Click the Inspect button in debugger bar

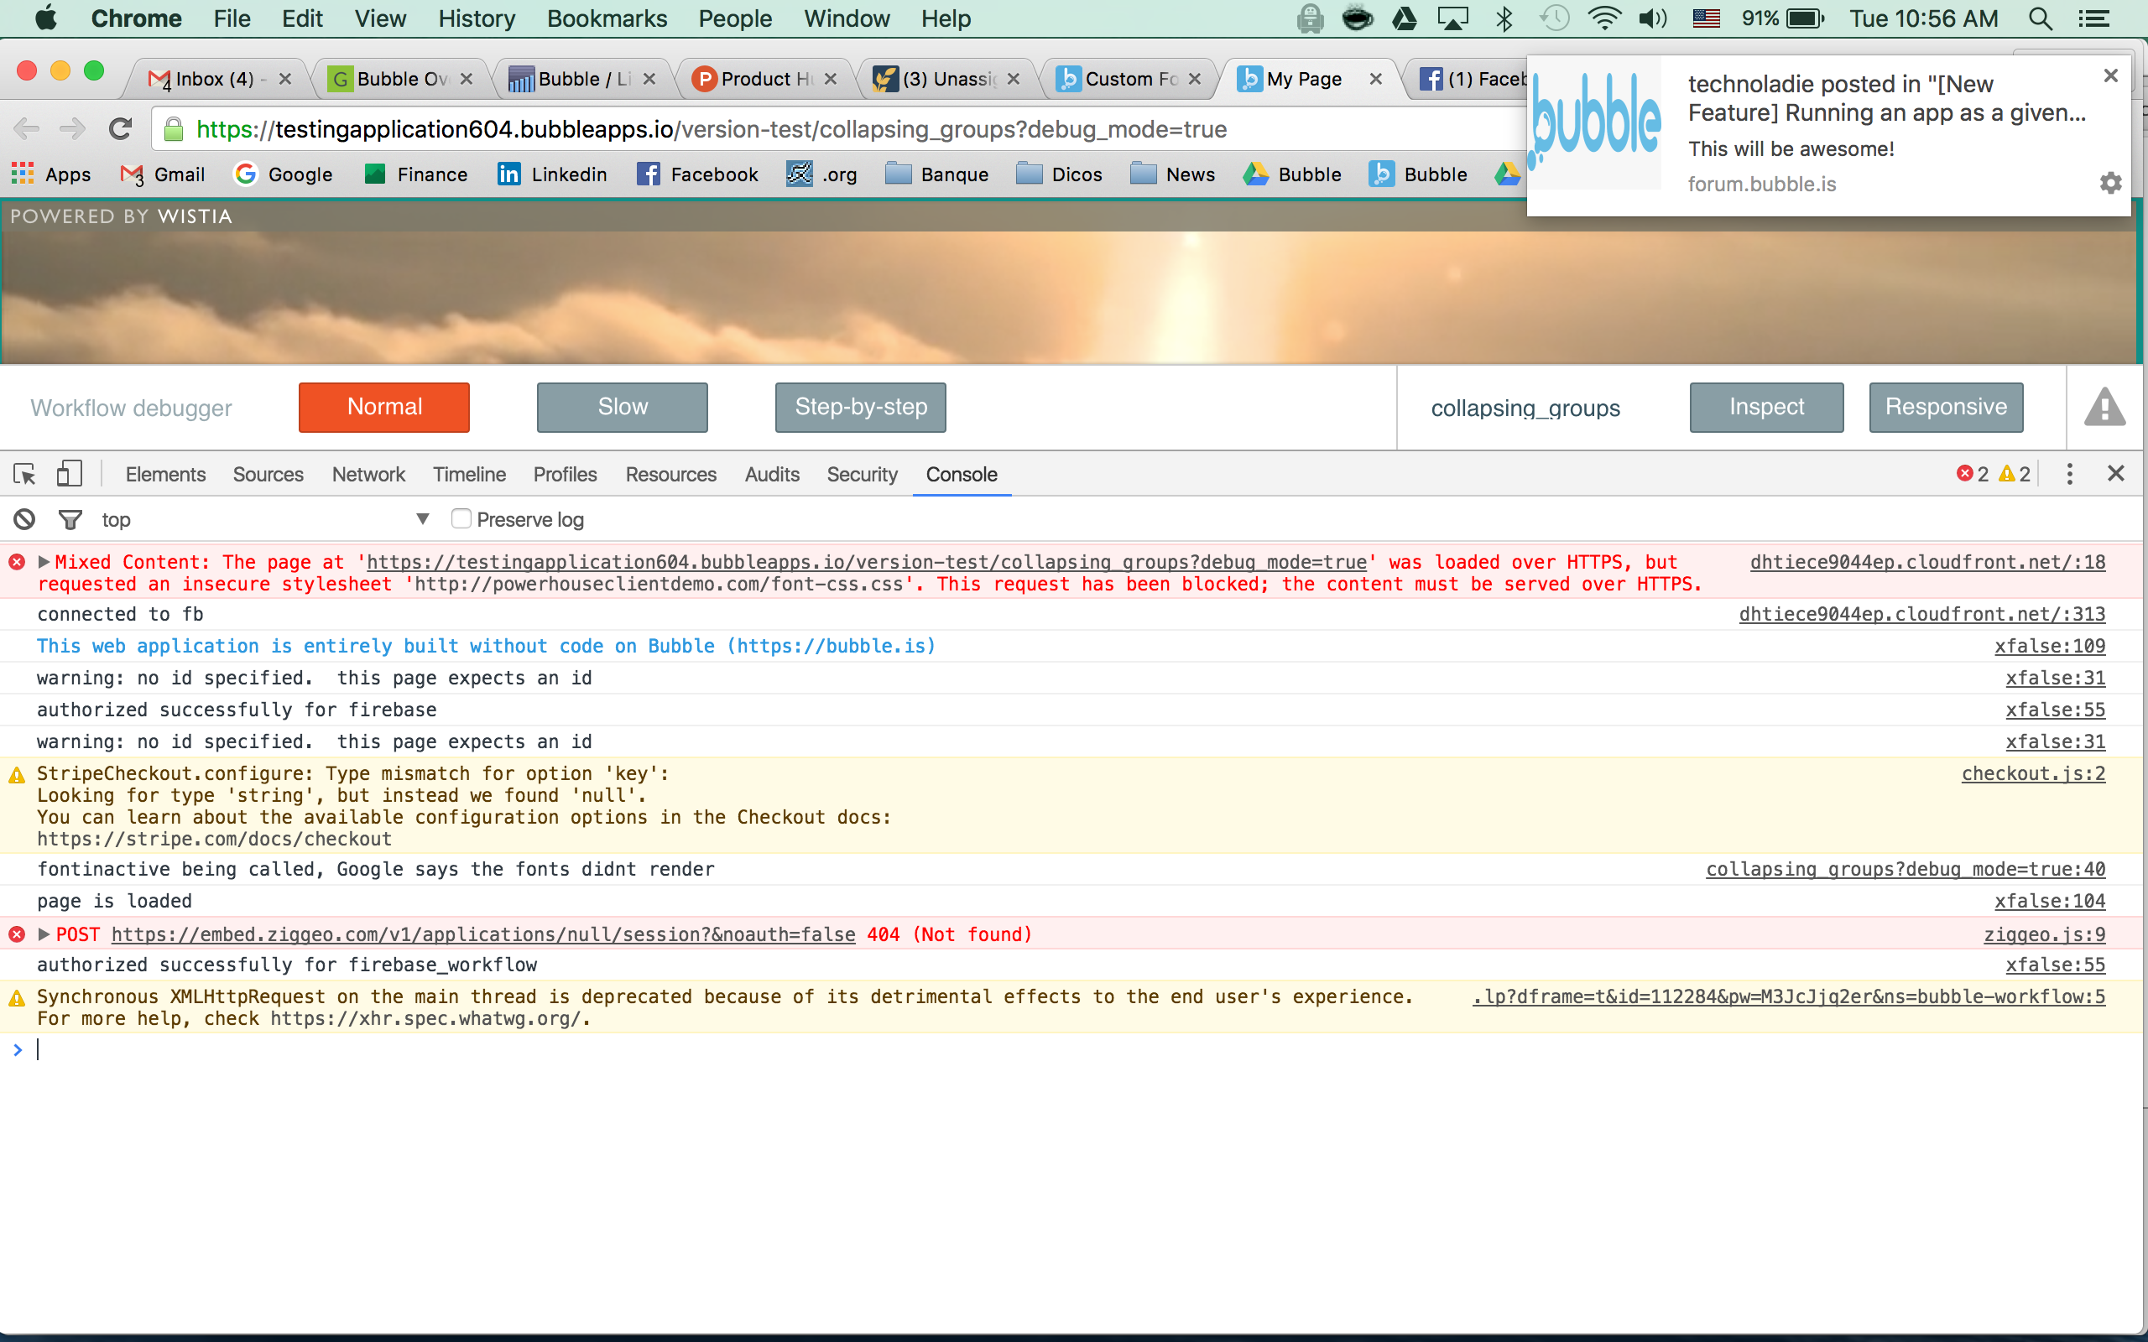point(1765,408)
